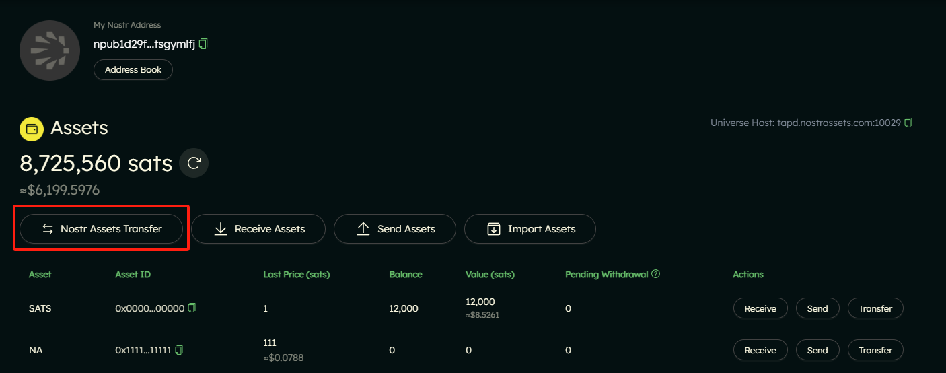Click the npub1d29f...tsgymlfj address text
The width and height of the screenshot is (946, 373).
pos(144,44)
